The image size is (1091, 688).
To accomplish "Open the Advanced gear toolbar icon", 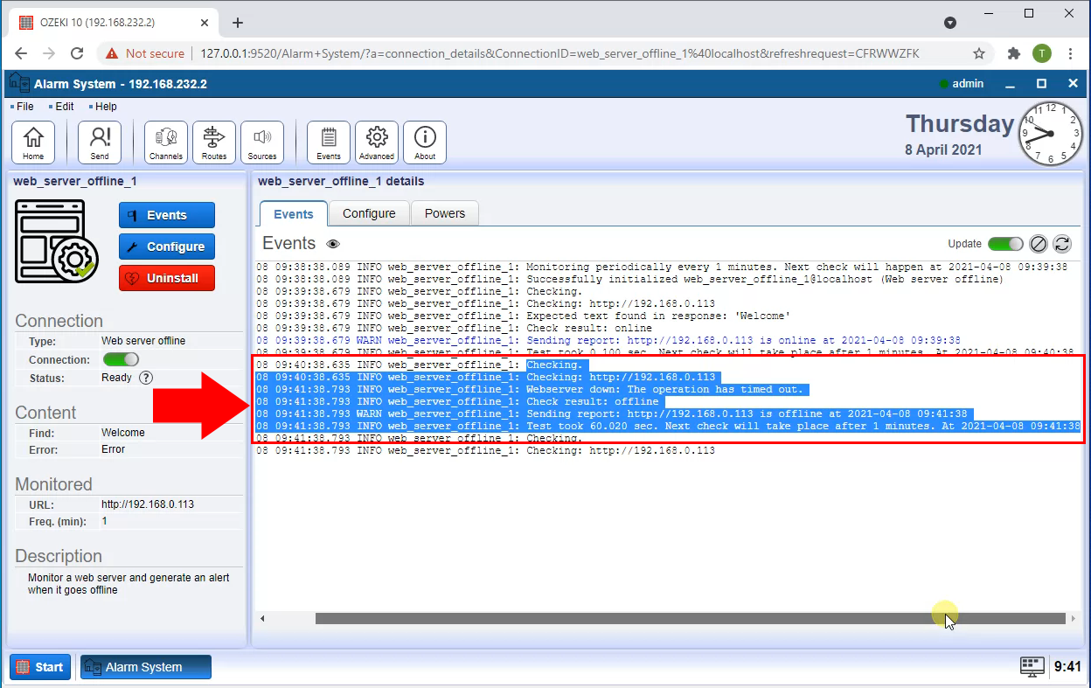I will (x=377, y=142).
